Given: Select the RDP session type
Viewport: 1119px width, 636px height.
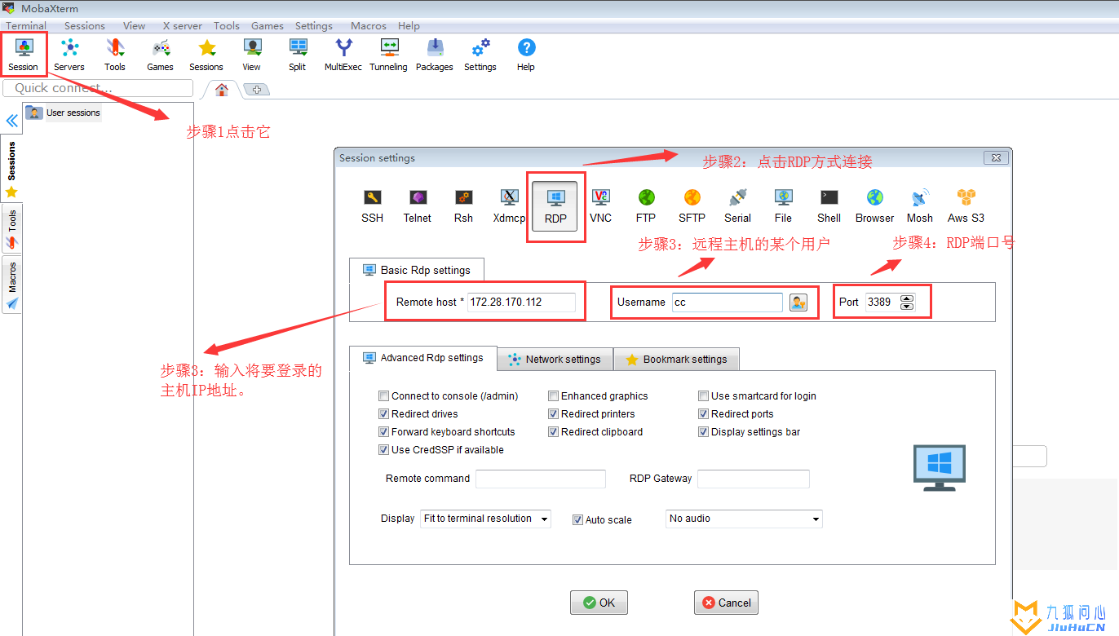Looking at the screenshot, I should 555,206.
